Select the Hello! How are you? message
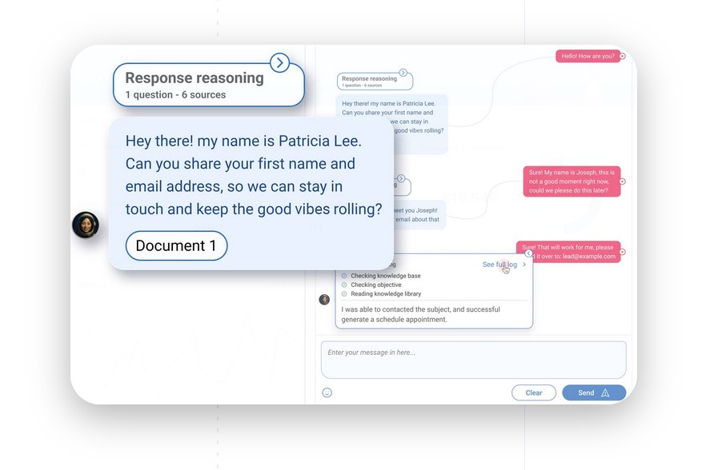Screen dimensions: 722x470 coord(588,56)
